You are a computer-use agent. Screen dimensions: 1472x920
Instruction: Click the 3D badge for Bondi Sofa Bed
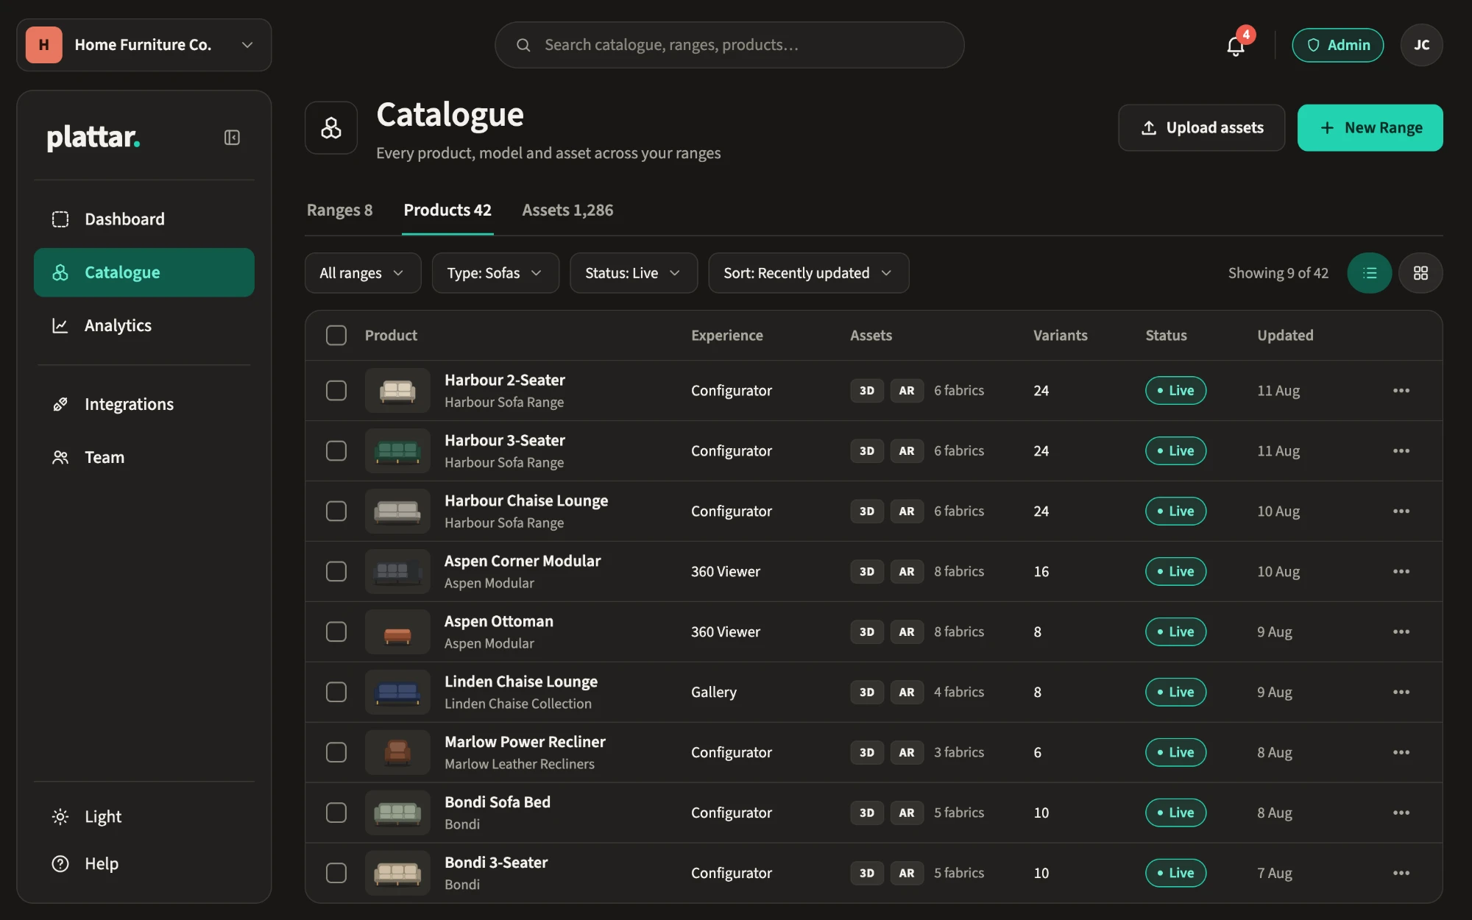[867, 813]
